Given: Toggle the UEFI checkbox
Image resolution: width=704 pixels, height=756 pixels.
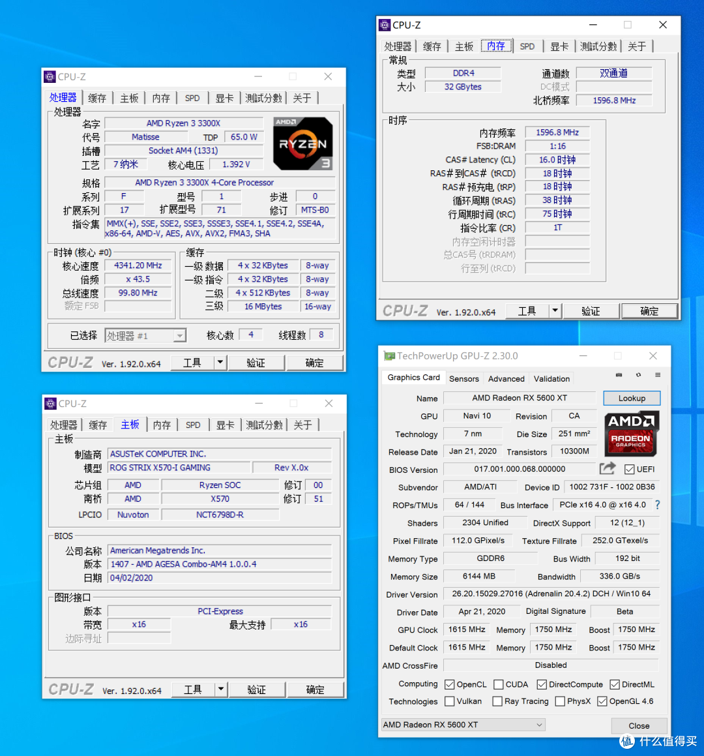Looking at the screenshot, I should pyautogui.click(x=629, y=469).
